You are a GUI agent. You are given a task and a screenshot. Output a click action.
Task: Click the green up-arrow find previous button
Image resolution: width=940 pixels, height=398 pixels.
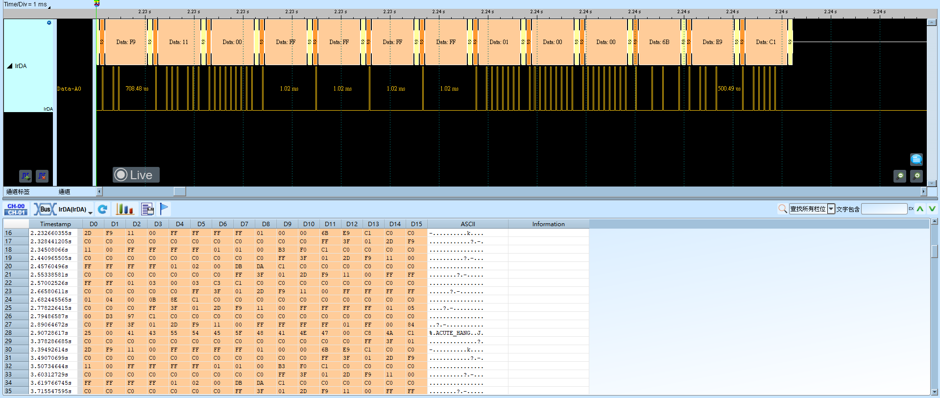pos(920,209)
